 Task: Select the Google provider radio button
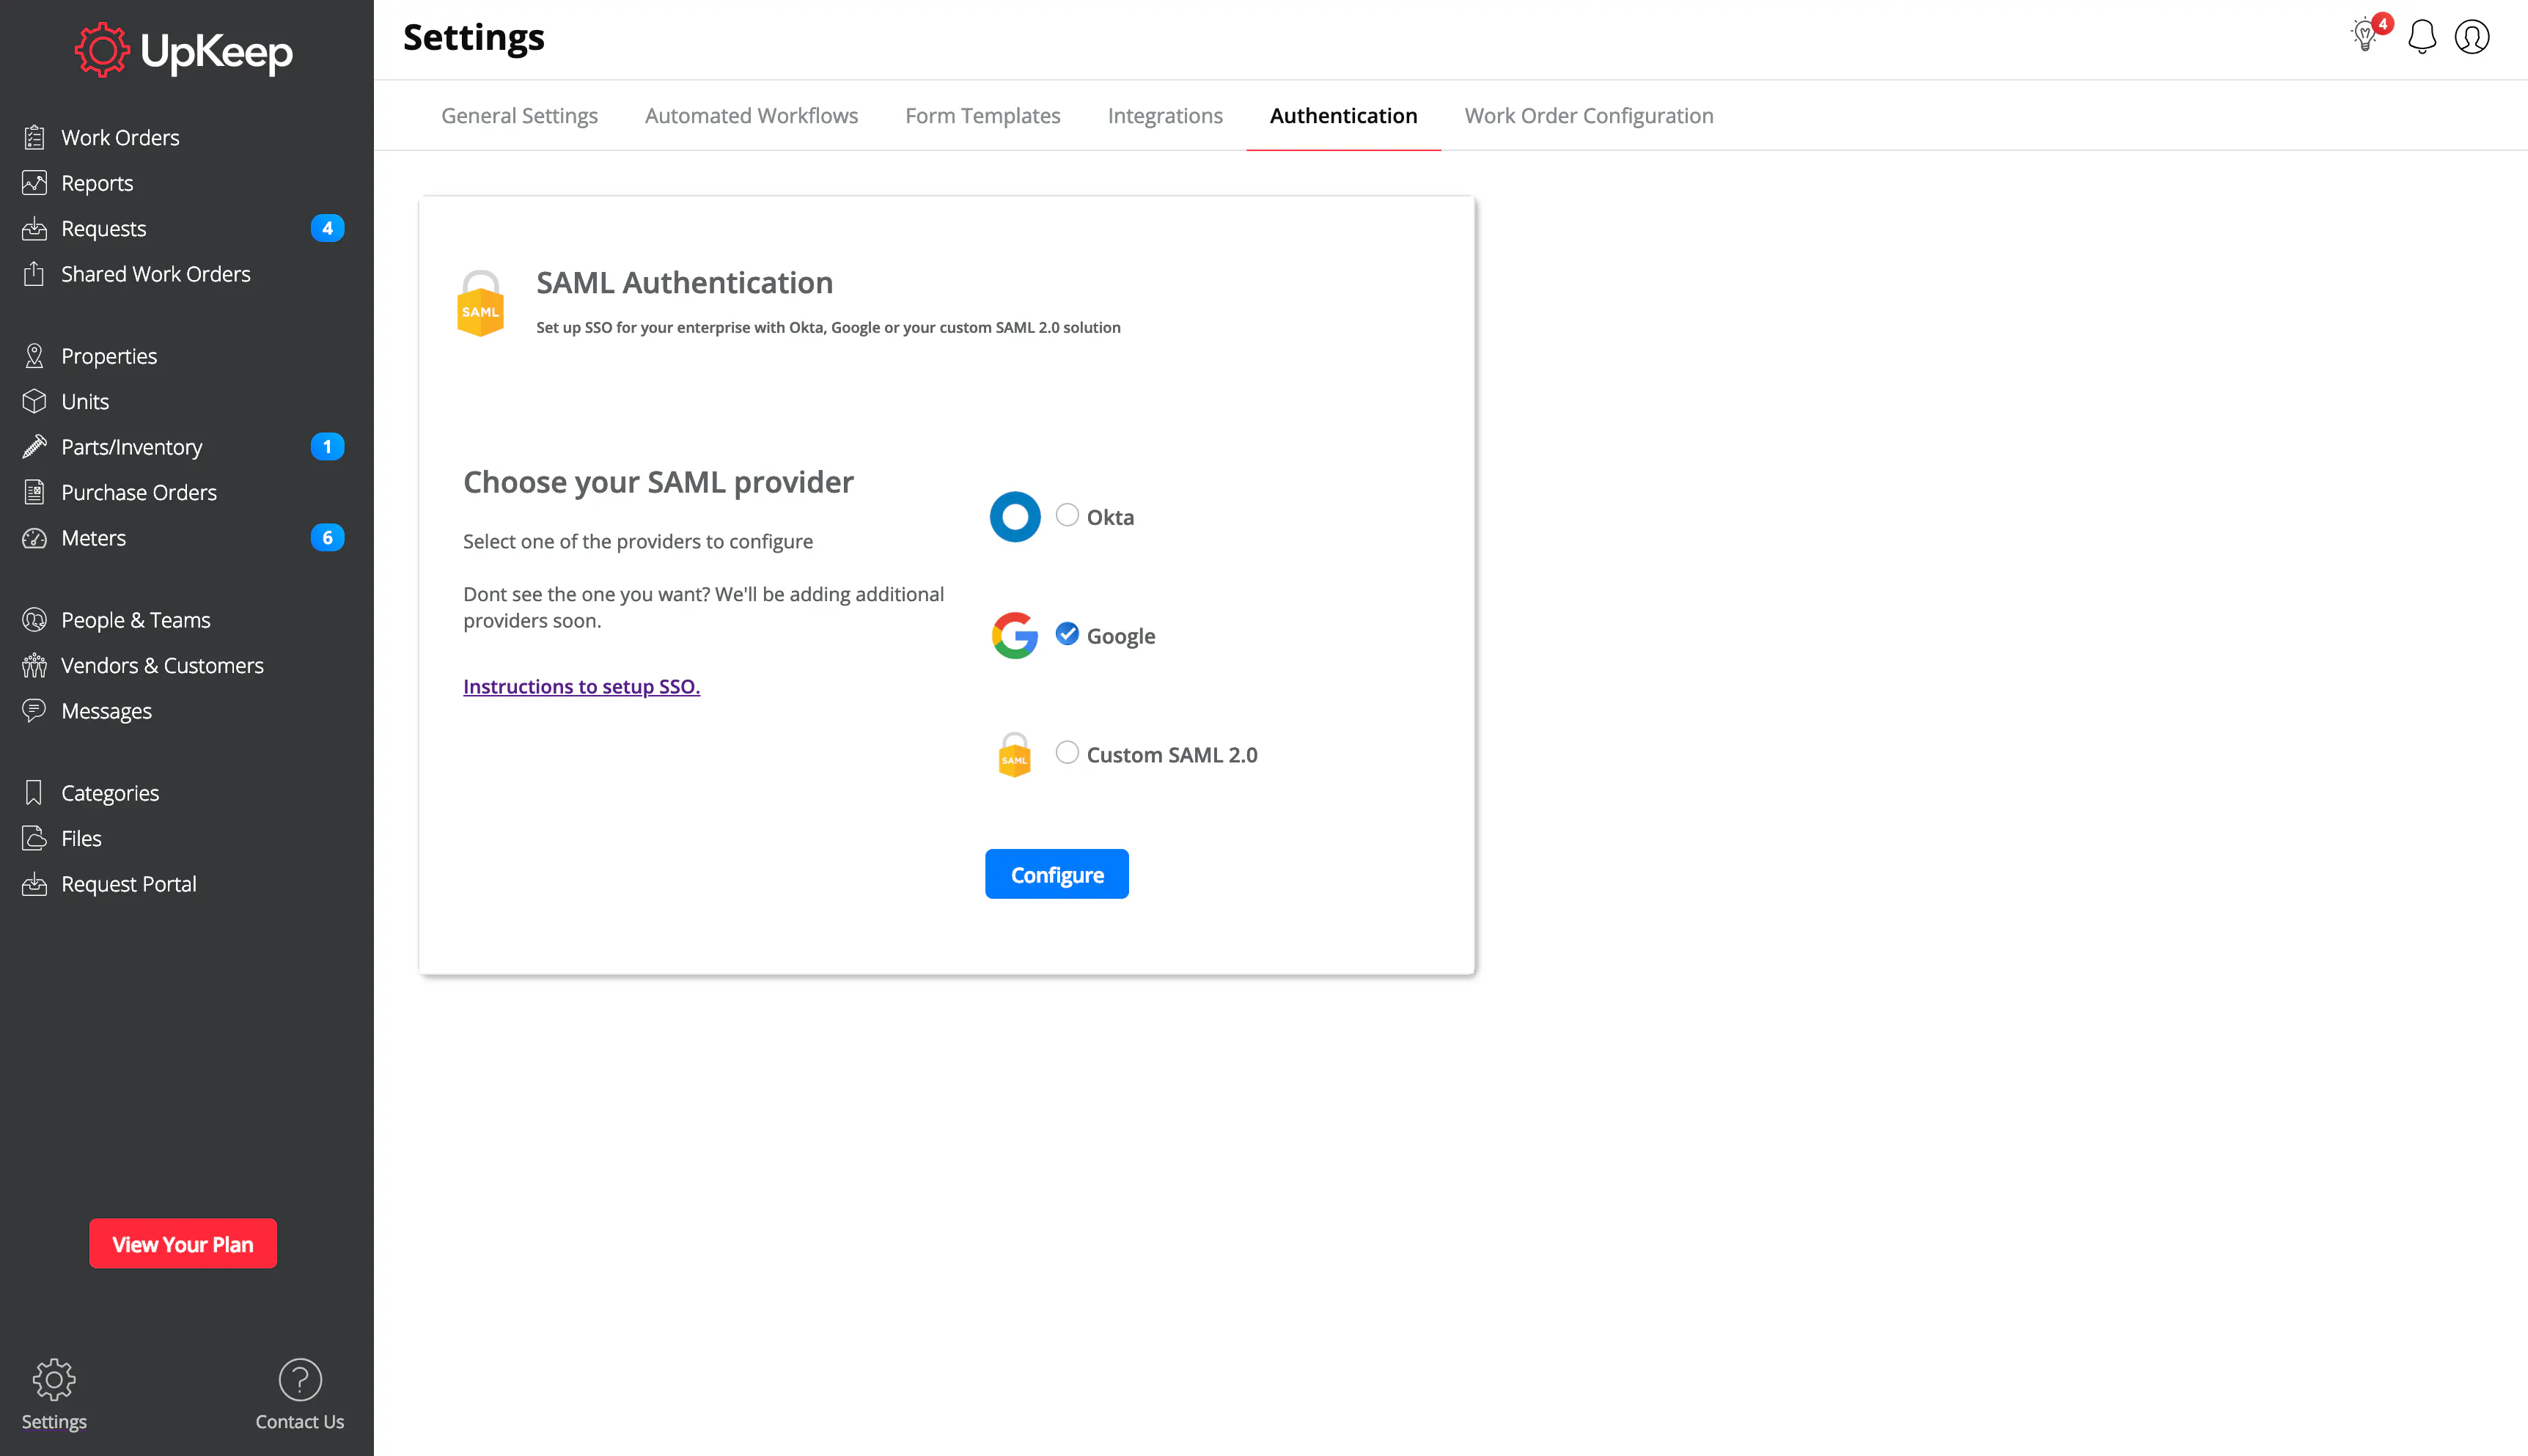coord(1067,634)
